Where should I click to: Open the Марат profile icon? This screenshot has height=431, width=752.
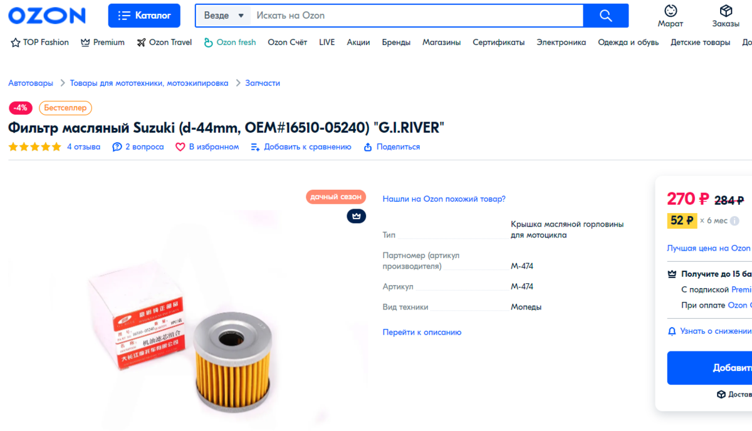[671, 11]
